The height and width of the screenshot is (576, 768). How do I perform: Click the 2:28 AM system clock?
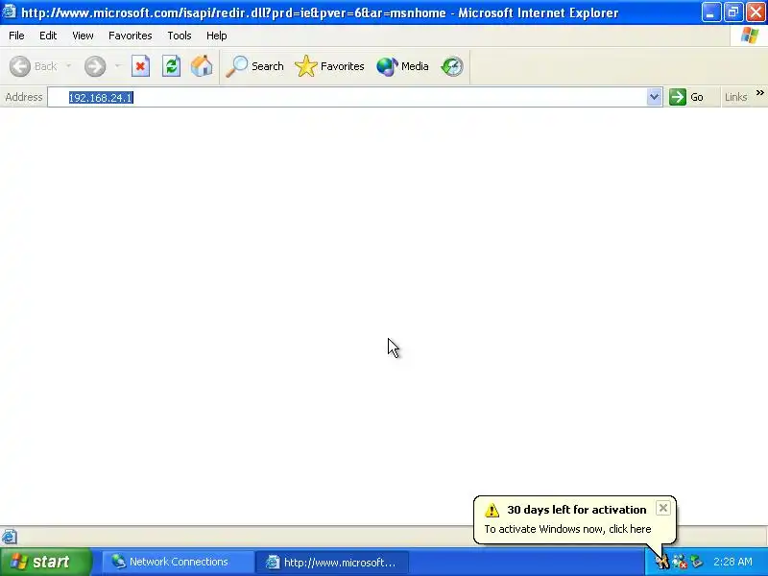click(x=732, y=562)
